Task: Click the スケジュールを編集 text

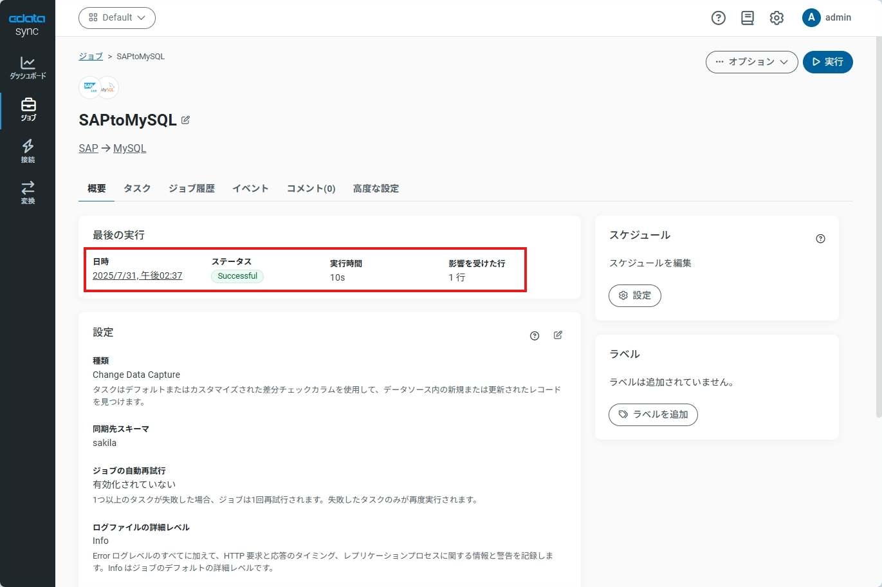Action: click(x=650, y=263)
